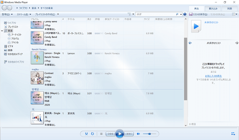Click the library vertical scrollbar

coord(186,69)
